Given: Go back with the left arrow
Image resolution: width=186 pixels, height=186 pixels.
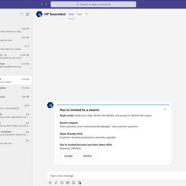Looking at the screenshot, I should tap(42, 4).
